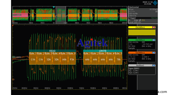The height and width of the screenshot is (95, 169).
Task: Click READ byte value A6h
Action: (64, 60)
